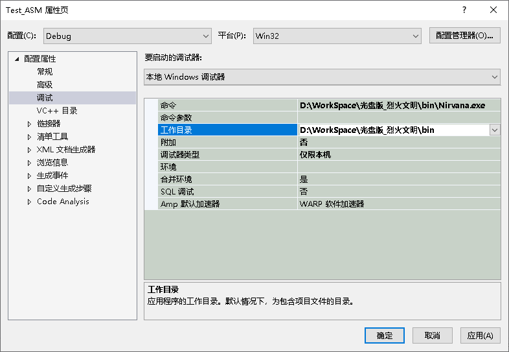Select the Code Analysis tree label
The height and width of the screenshot is (352, 509).
[x=63, y=202]
